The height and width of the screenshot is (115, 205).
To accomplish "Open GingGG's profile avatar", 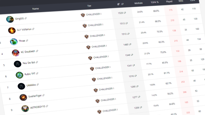I will pos(10,19).
